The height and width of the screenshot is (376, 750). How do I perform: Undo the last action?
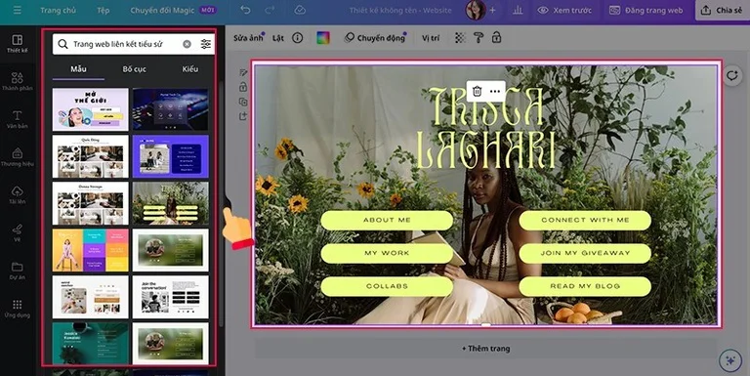[245, 10]
